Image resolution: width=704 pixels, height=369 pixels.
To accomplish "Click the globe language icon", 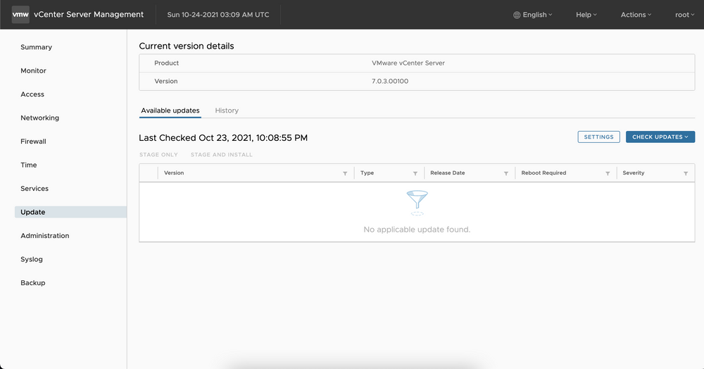I will (517, 15).
